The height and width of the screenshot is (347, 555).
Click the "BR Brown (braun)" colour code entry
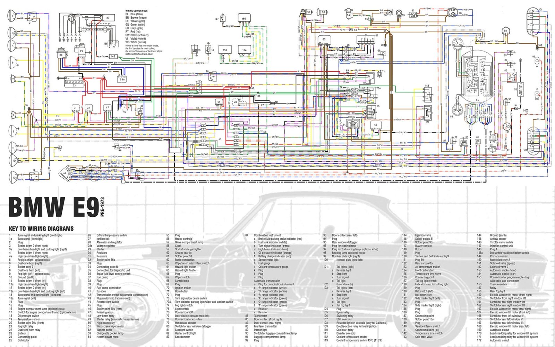click(136, 18)
